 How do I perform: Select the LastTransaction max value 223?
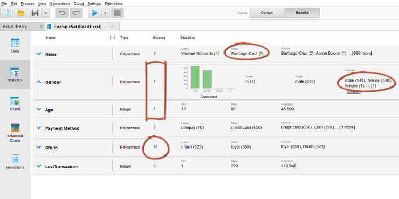(x=235, y=166)
